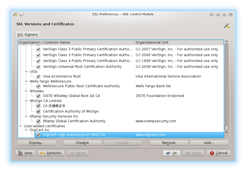Screen dimensions: 246x172
Task: Sort by the Organizational Unit column header
Action: click(179, 43)
